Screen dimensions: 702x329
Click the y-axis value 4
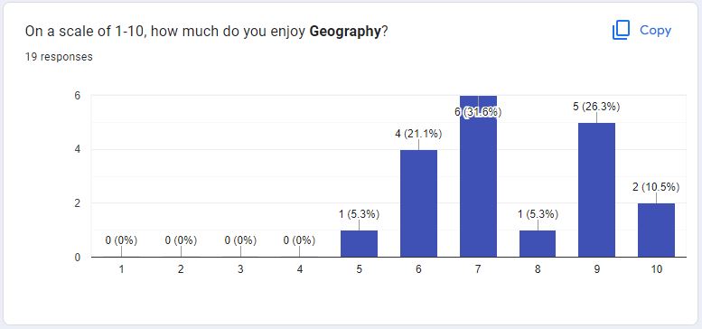coord(77,149)
